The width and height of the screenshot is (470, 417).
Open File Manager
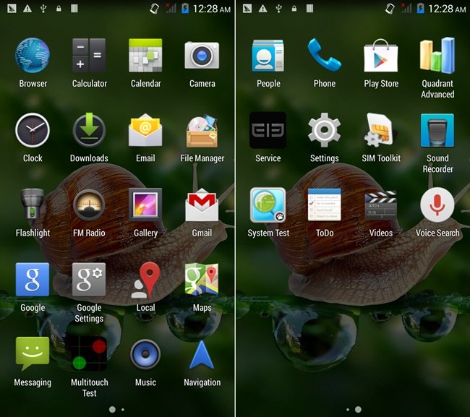point(202,131)
